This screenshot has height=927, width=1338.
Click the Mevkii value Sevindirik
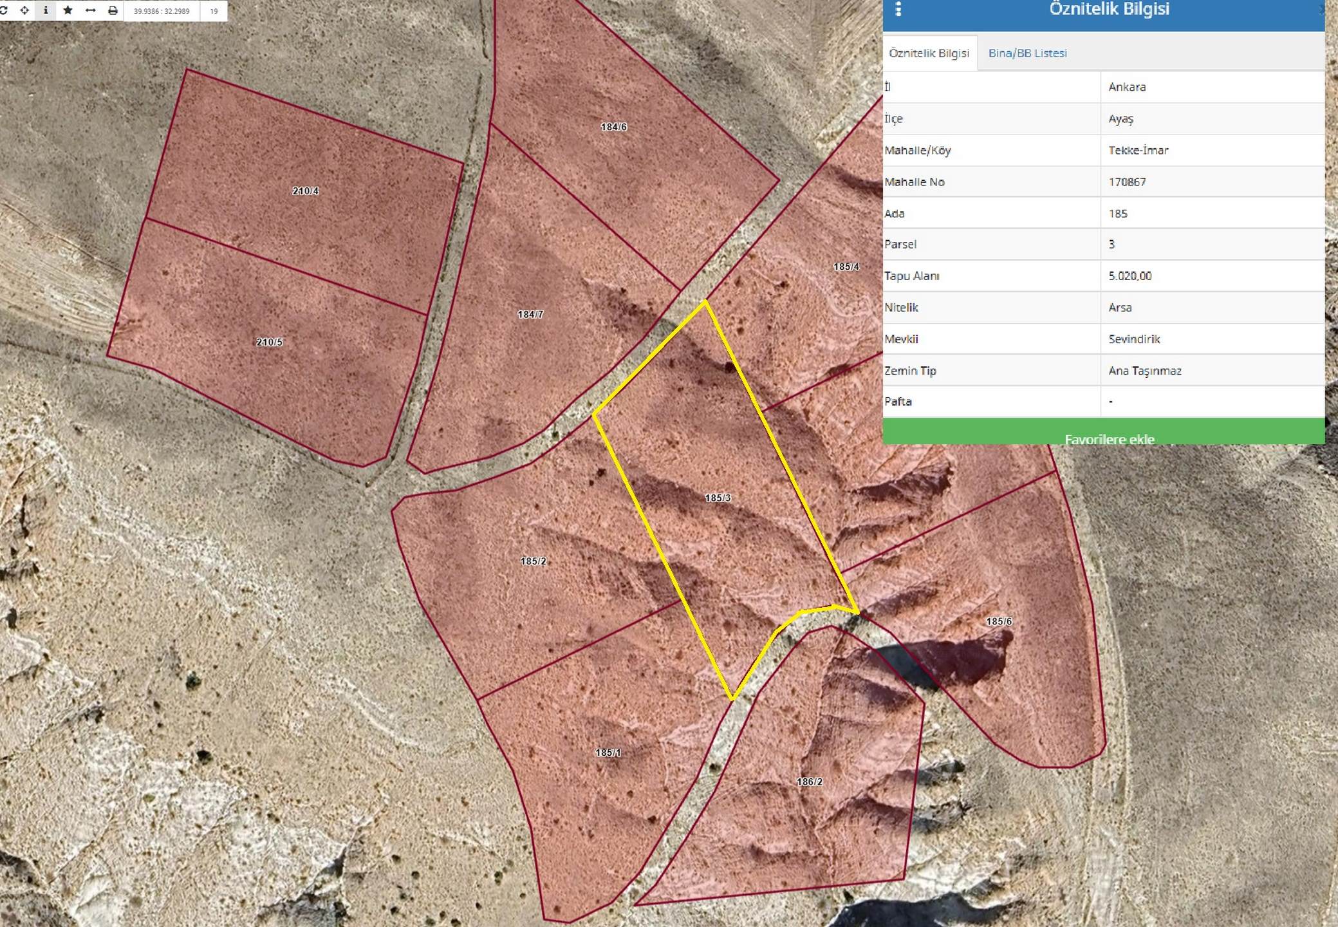(x=1134, y=339)
